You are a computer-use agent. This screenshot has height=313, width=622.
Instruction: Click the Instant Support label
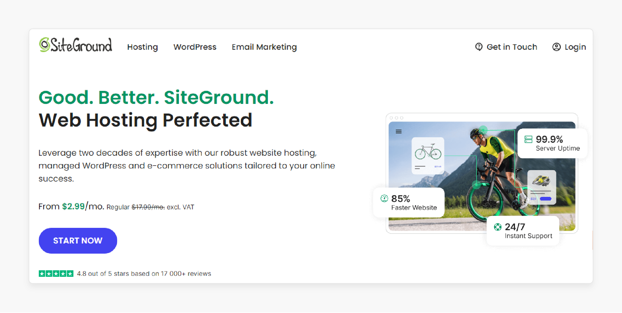click(x=528, y=236)
